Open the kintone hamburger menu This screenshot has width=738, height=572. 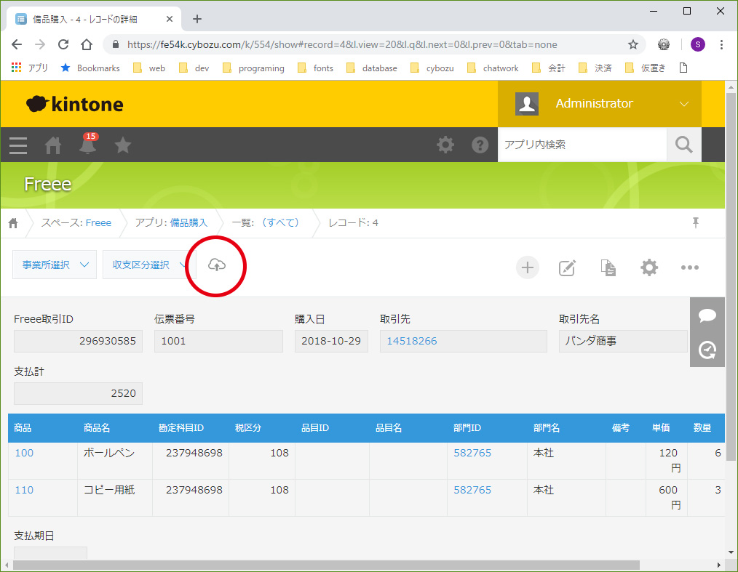pos(18,145)
